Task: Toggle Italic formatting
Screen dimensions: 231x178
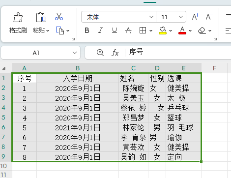Action: point(100,30)
